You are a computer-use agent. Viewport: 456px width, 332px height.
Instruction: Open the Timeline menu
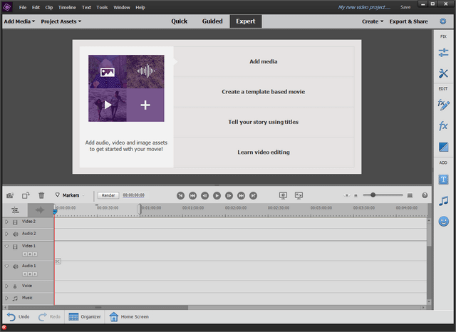[x=67, y=7]
